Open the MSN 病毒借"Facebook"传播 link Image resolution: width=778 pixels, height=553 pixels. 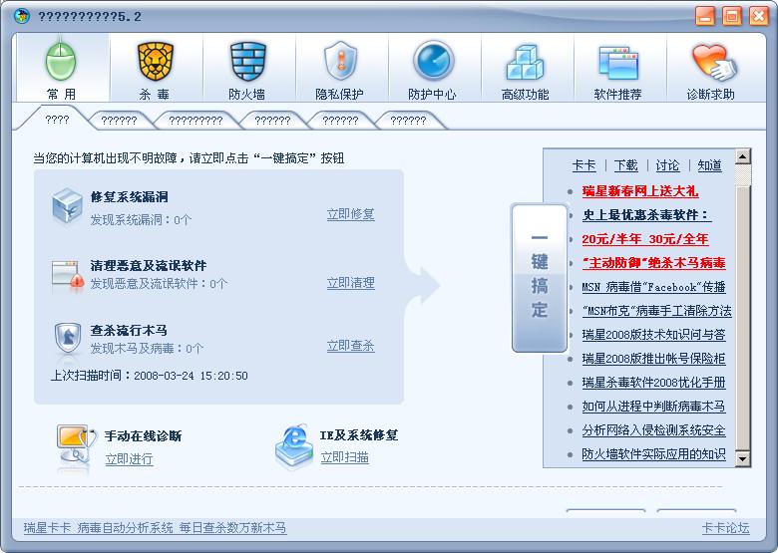(x=654, y=287)
